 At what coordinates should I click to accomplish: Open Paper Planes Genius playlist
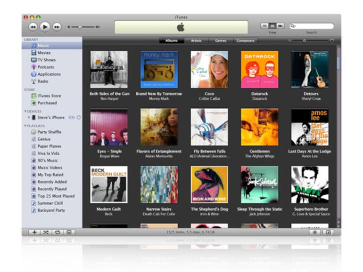(52, 146)
